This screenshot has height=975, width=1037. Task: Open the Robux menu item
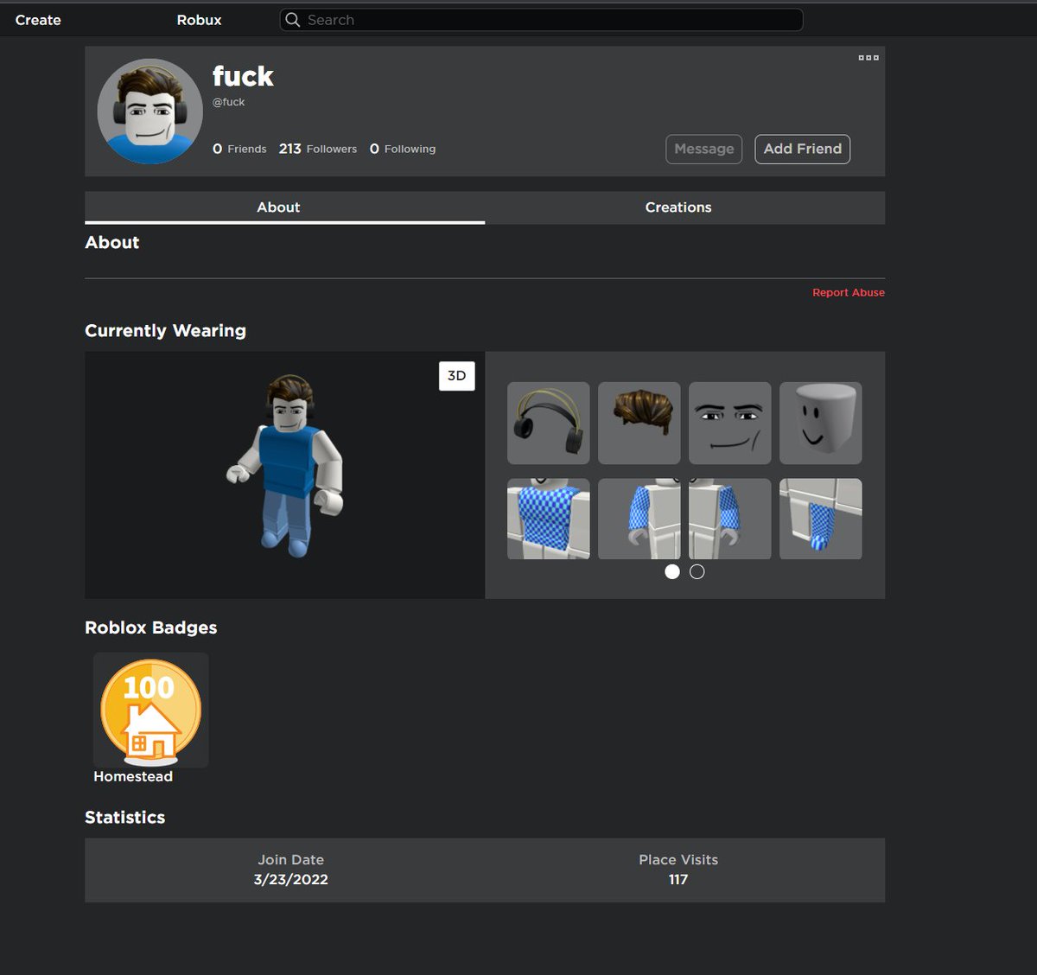(199, 20)
